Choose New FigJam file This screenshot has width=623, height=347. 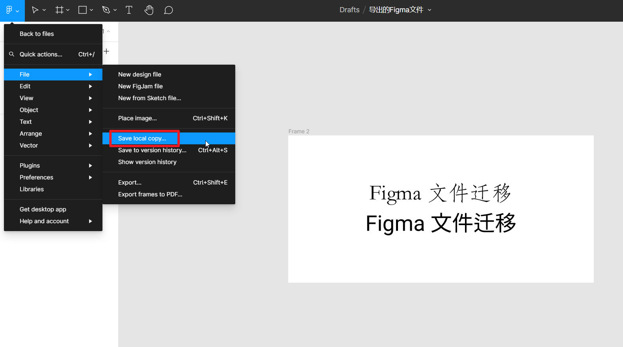pyautogui.click(x=169, y=86)
